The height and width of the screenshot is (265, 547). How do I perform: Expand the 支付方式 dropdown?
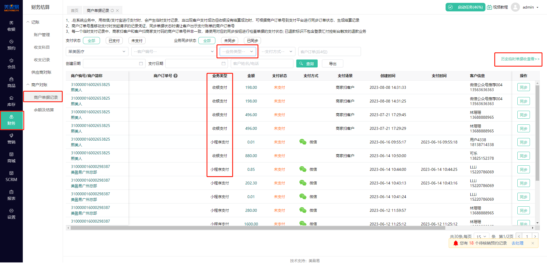pos(277,52)
